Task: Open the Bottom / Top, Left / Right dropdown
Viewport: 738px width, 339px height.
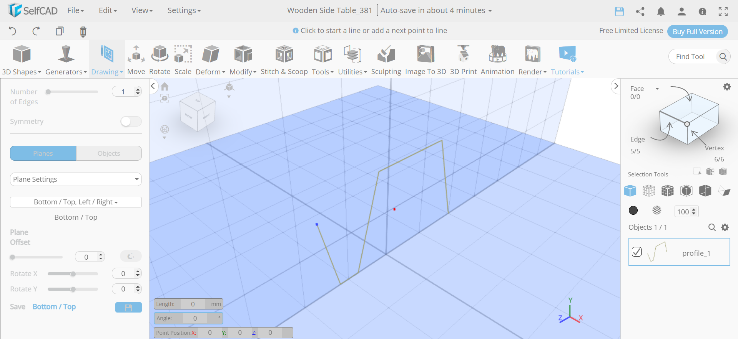Action: [76, 202]
